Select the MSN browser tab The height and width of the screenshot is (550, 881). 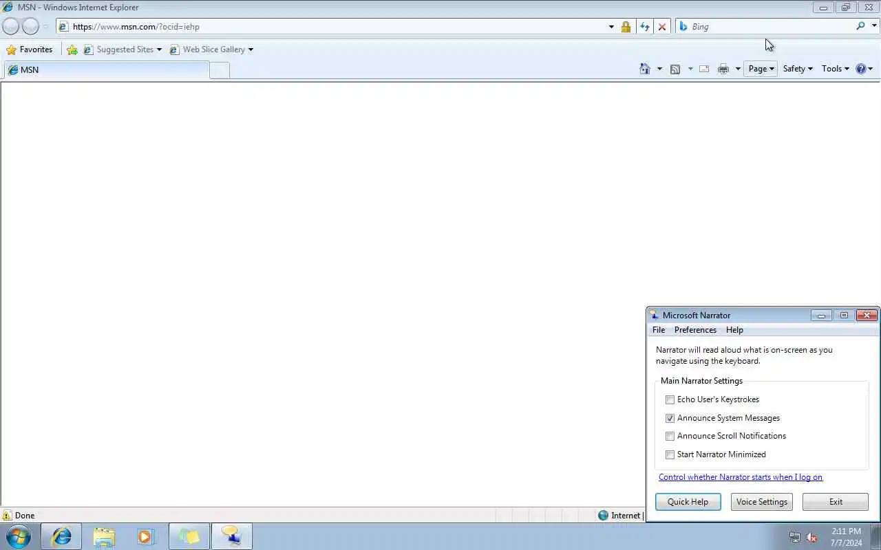106,70
